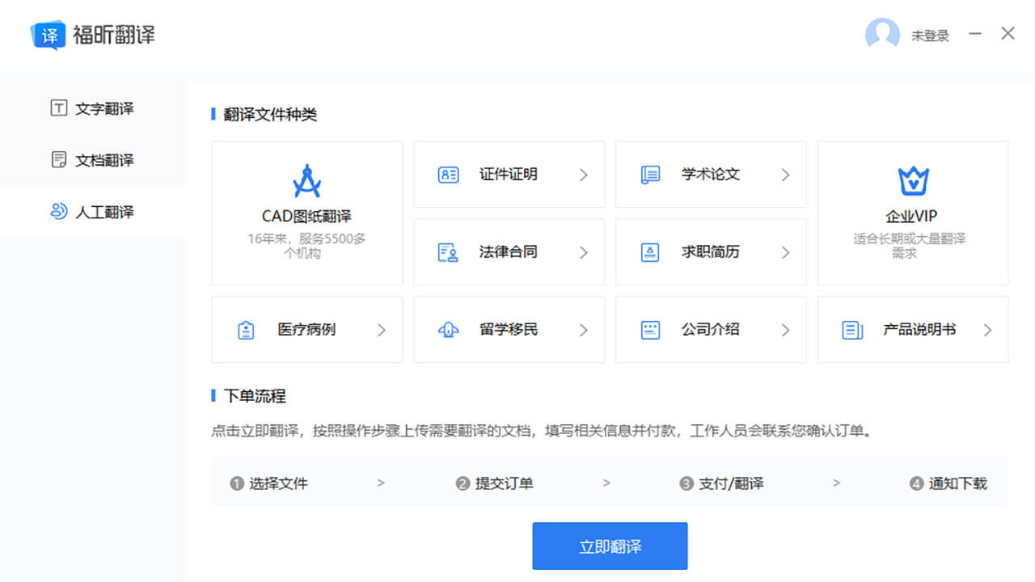Click the 公司介绍 company icon
Viewport: 1035px width, 582px height.
tap(650, 330)
